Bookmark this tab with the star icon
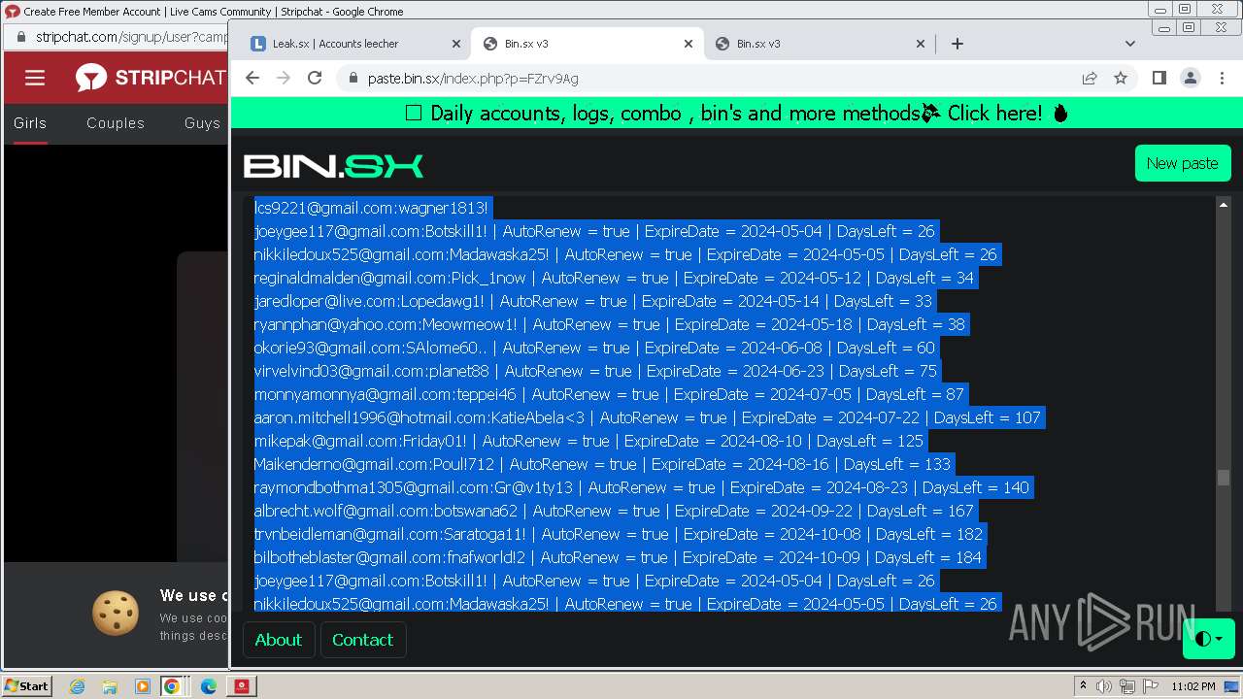The height and width of the screenshot is (699, 1243). click(x=1121, y=79)
